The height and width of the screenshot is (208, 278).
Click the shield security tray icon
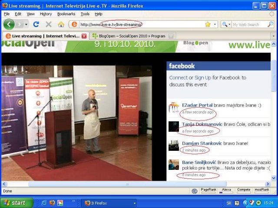(x=252, y=203)
